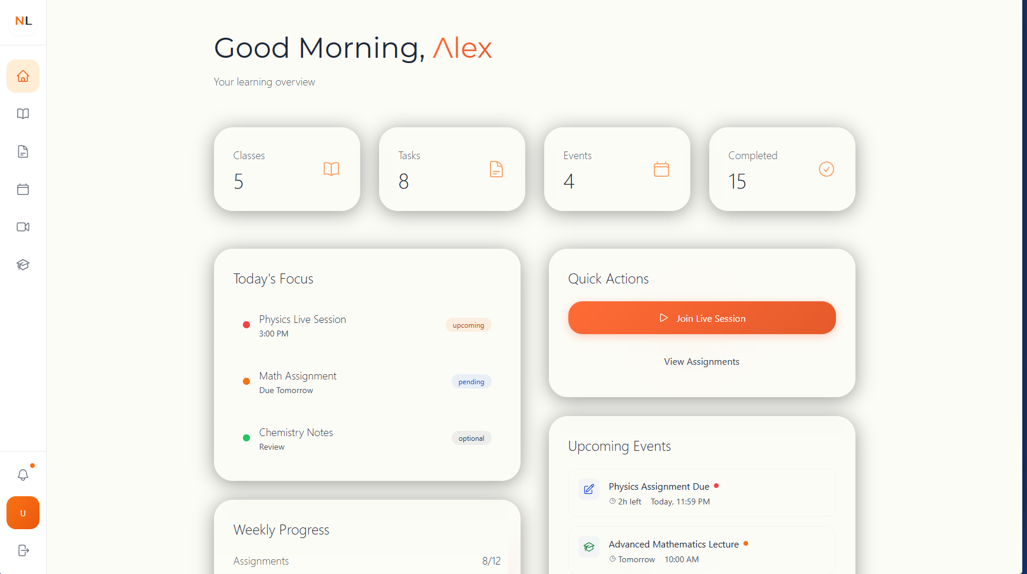This screenshot has height=574, width=1027.
Task: Click the document icon on Tasks card
Action: tap(496, 169)
